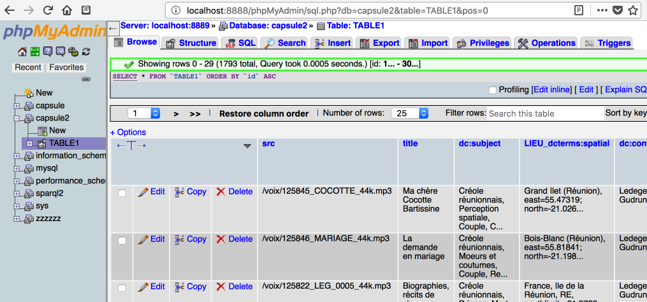Viewport: 647px width, 302px height.
Task: Click the capsule database icon
Action: point(29,106)
